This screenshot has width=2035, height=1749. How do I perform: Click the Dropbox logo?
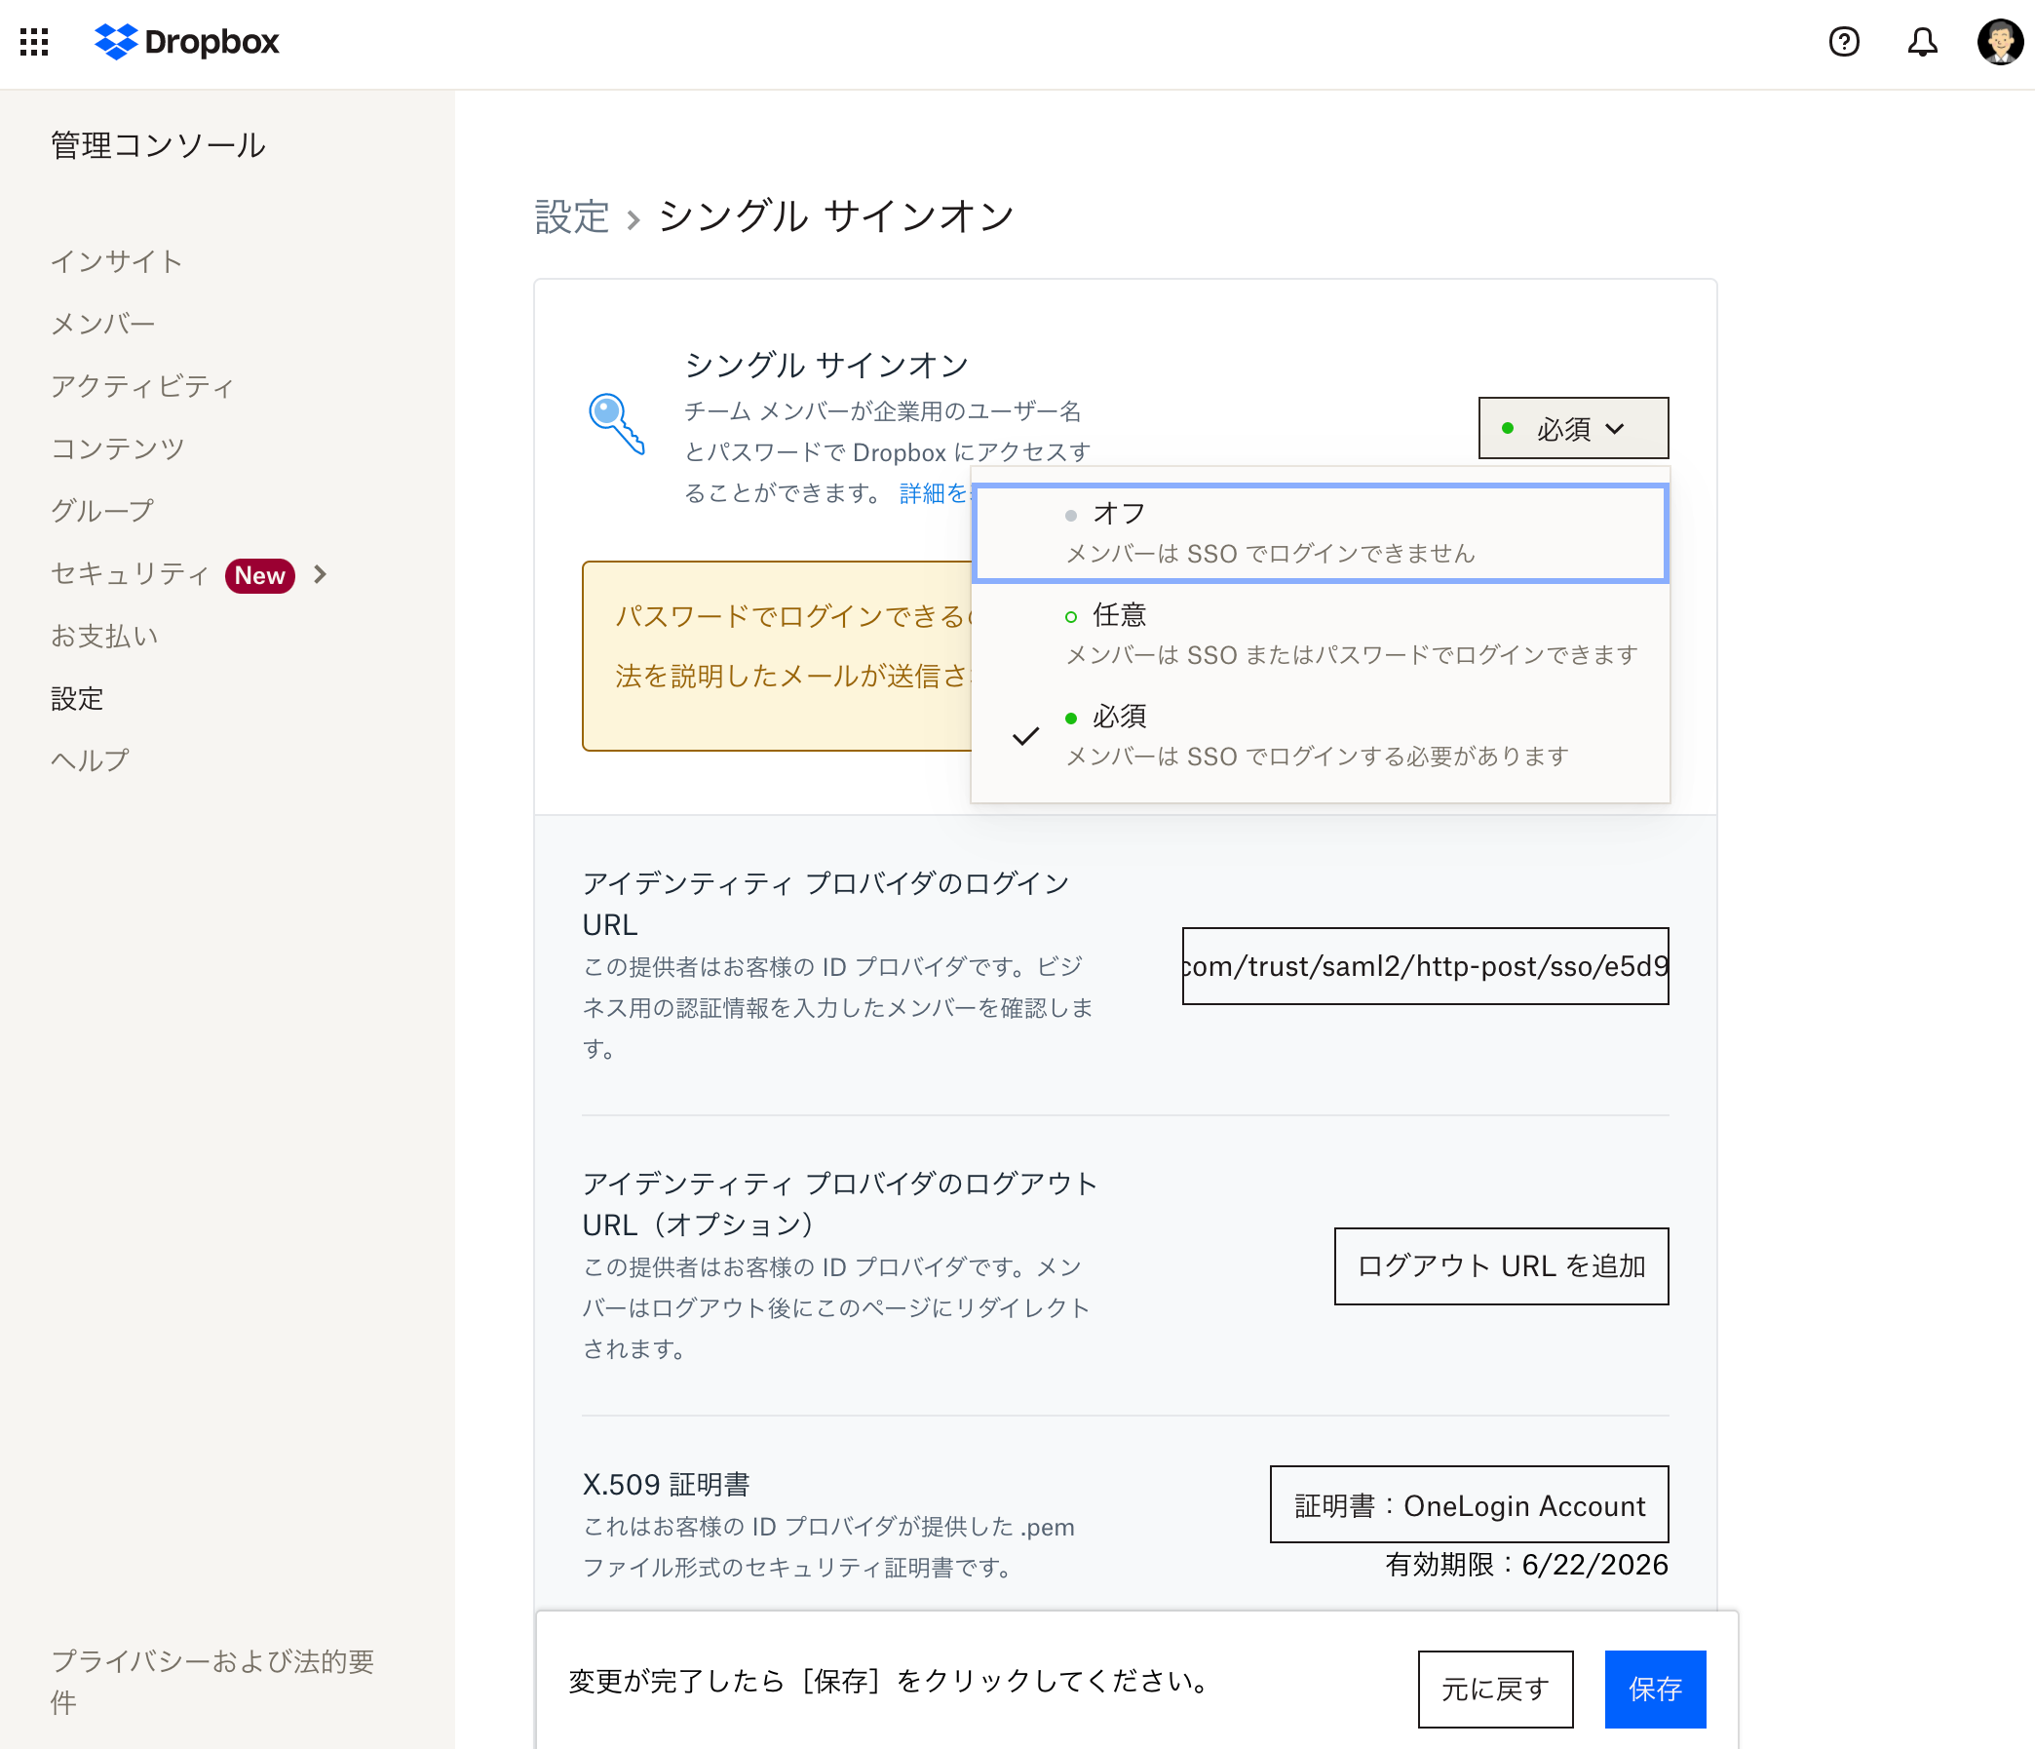(x=186, y=41)
